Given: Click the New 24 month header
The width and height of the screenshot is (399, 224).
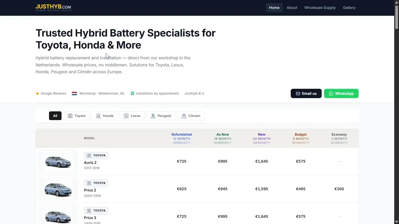Looking at the screenshot, I should [x=262, y=138].
